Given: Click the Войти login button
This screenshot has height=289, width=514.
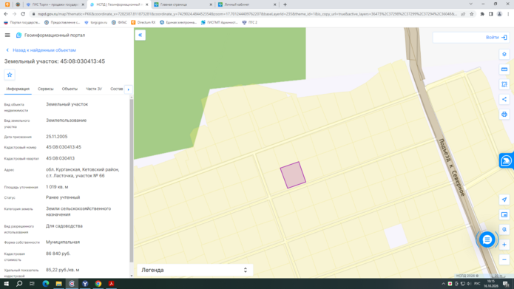Looking at the screenshot, I should [496, 38].
